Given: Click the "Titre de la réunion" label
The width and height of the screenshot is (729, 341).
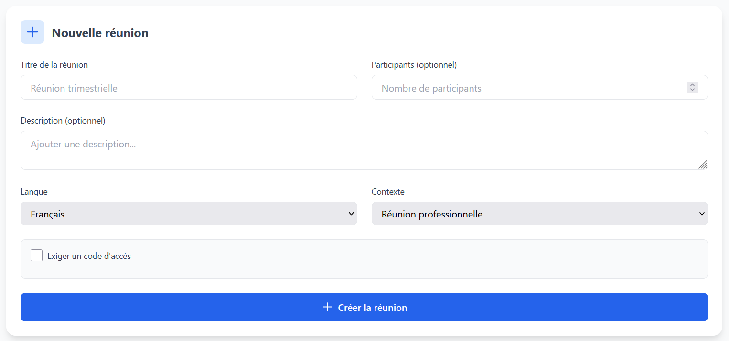Looking at the screenshot, I should [x=54, y=64].
